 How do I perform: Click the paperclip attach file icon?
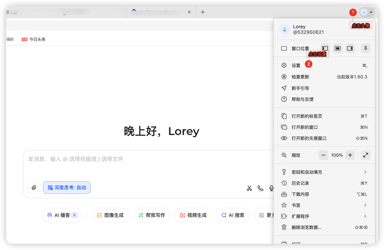[x=34, y=188]
